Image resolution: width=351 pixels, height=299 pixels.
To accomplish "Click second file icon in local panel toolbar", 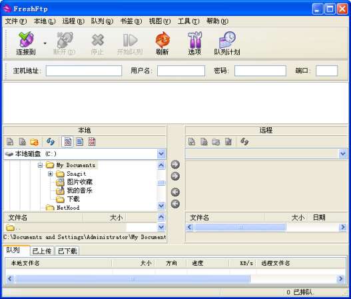I will point(22,142).
